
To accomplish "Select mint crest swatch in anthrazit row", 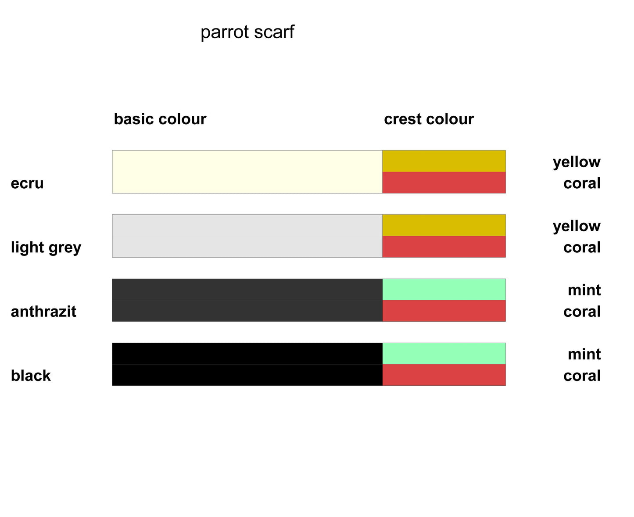I will tap(444, 289).
